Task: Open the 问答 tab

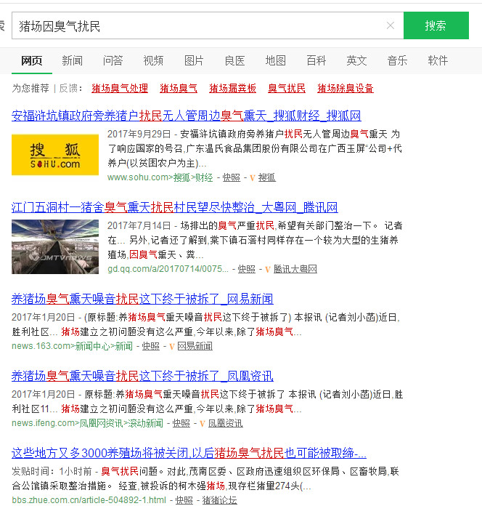Action: [113, 60]
